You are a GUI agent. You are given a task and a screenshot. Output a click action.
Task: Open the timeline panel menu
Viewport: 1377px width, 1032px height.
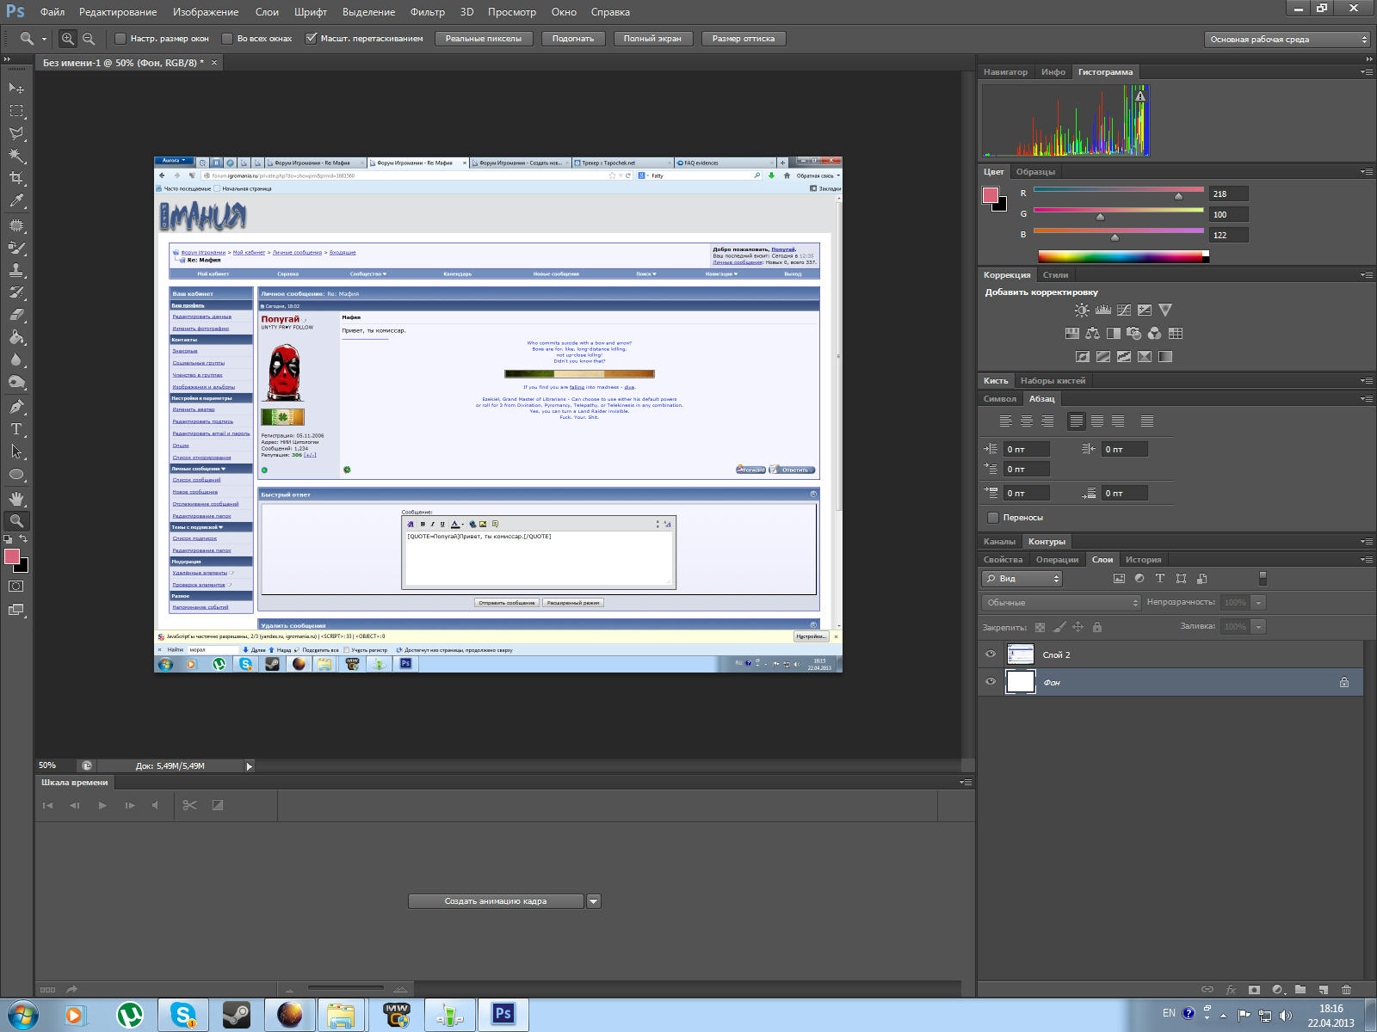click(966, 783)
